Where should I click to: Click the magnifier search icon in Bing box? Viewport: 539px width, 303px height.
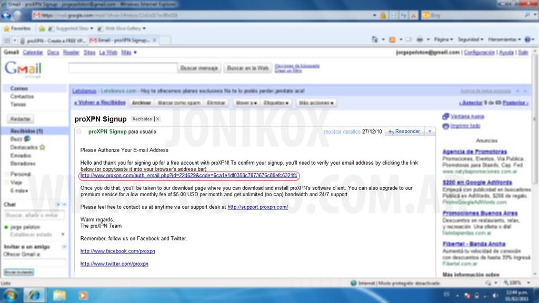pyautogui.click(x=527, y=15)
